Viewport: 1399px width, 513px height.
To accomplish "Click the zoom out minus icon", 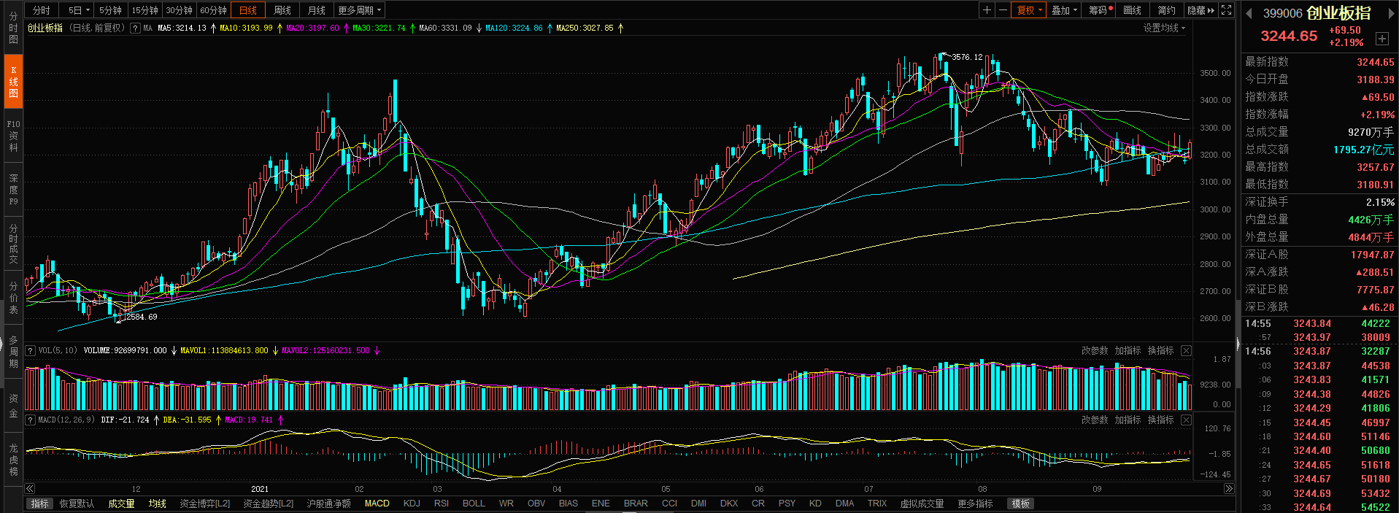I will tap(1003, 10).
